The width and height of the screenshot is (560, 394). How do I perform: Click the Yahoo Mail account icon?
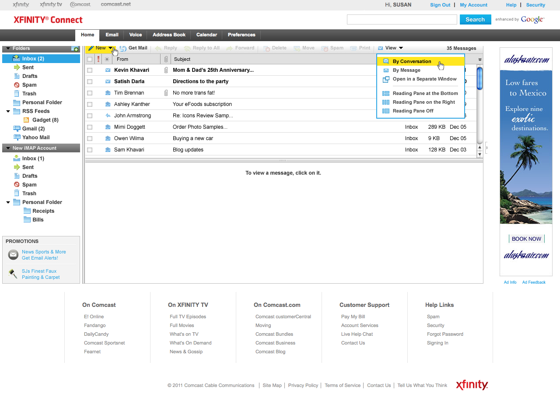(17, 137)
